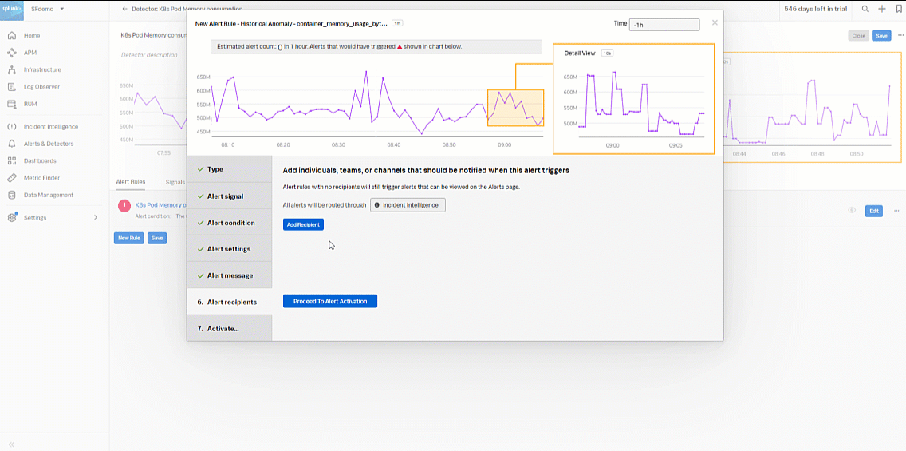Open the APM section in sidebar
The height and width of the screenshot is (451, 906).
(x=30, y=53)
